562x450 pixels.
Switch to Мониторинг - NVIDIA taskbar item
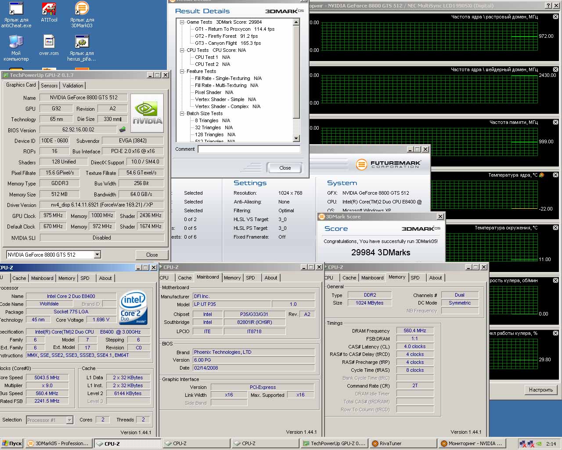pyautogui.click(x=472, y=443)
